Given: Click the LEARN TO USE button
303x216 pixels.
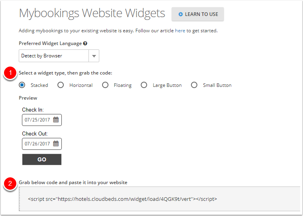Looking at the screenshot, I should point(197,14).
